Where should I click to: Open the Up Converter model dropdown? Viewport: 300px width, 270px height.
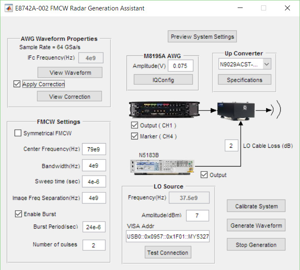[267, 64]
